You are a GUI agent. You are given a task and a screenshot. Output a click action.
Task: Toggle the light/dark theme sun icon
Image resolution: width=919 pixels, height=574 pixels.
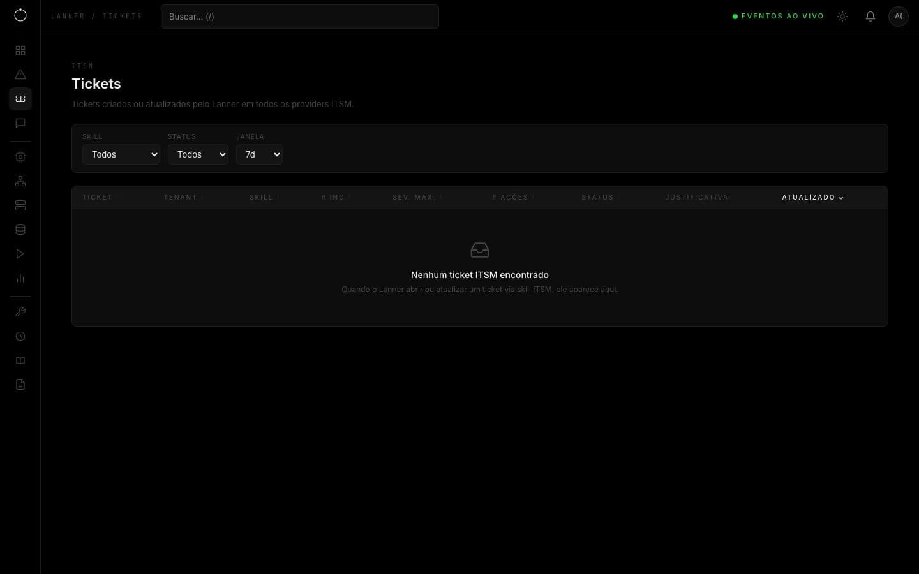[842, 17]
